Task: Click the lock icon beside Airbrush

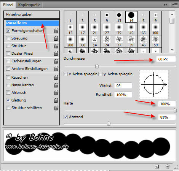Action: click(x=56, y=93)
